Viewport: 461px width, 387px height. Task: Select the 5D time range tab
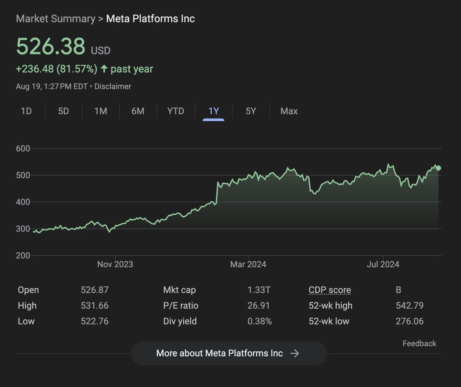63,111
